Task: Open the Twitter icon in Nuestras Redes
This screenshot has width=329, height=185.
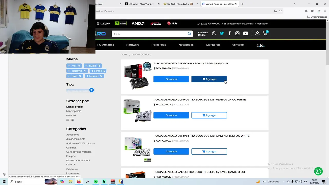Action: pos(222,33)
